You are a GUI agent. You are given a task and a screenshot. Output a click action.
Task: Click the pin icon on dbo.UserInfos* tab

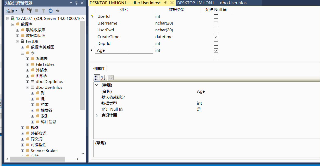coord(166,3)
